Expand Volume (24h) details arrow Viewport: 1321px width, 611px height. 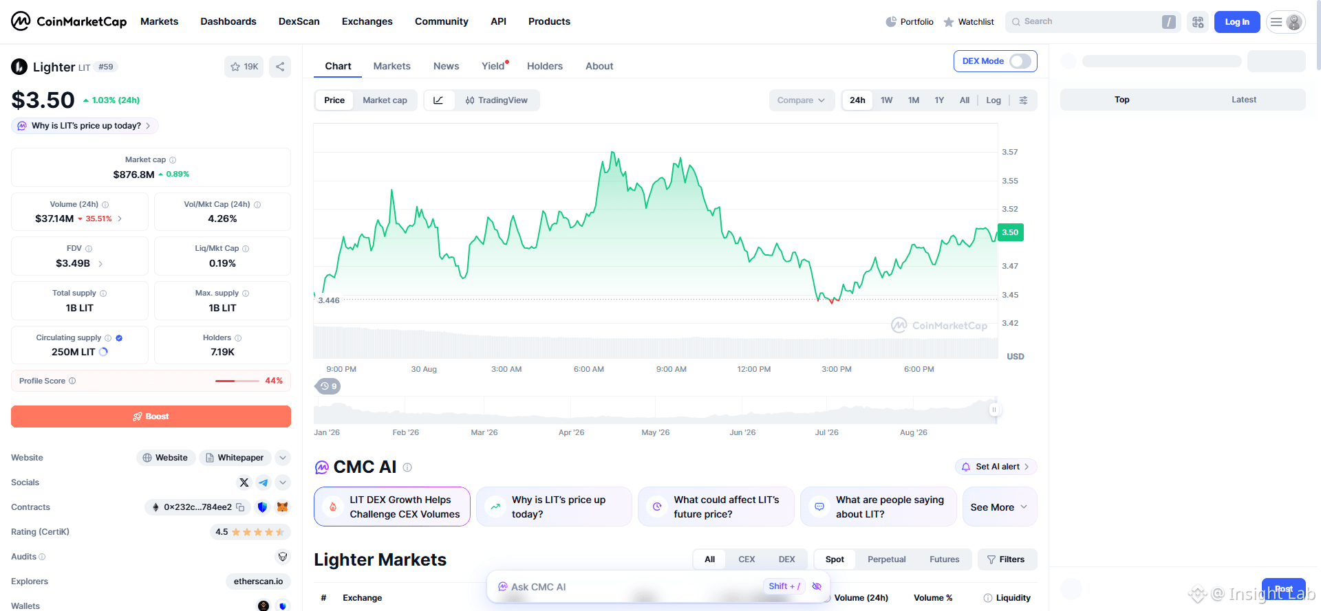[x=120, y=219]
